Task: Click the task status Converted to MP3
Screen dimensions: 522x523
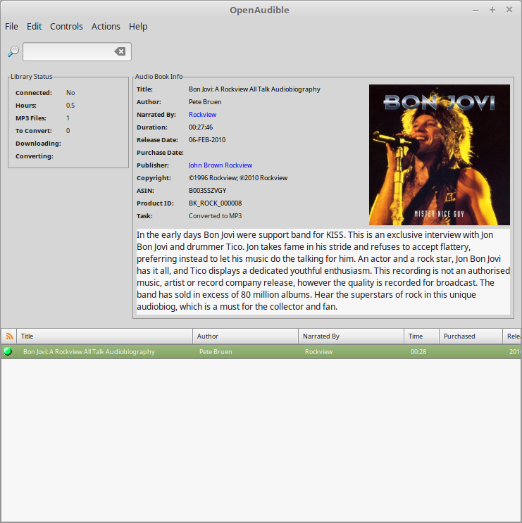Action: pos(216,216)
